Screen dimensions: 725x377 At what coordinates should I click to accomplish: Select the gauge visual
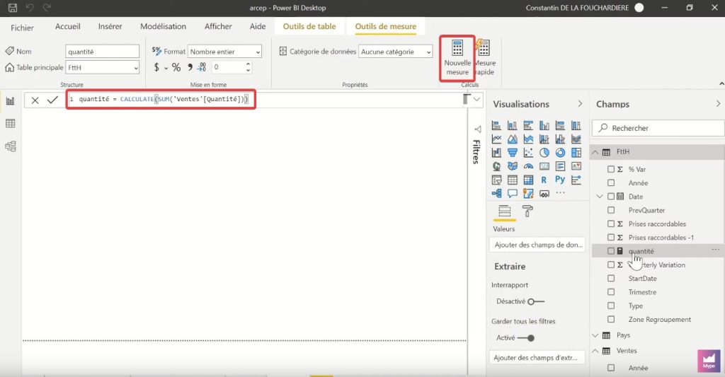(x=528, y=166)
